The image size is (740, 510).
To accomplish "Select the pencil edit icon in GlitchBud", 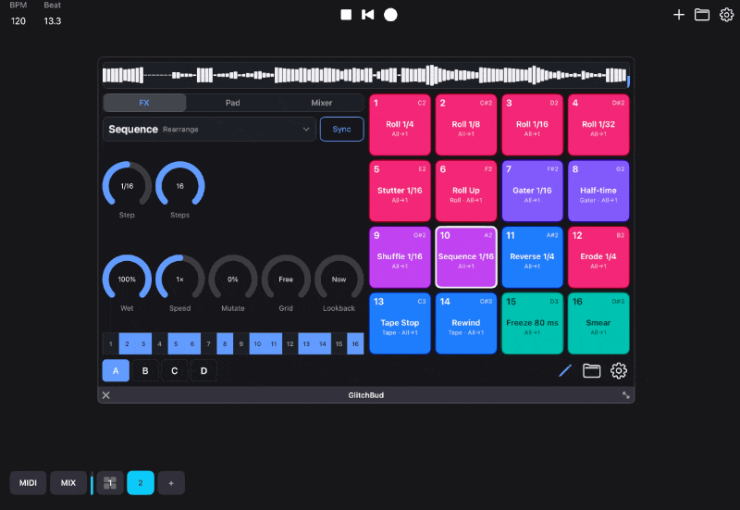I will coord(565,370).
